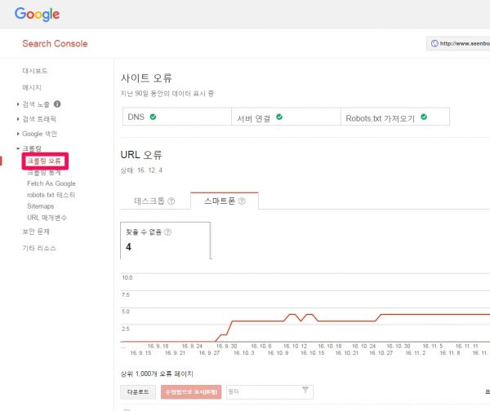Click the globe icon in the site selector
This screenshot has height=411, width=490.
434,43
